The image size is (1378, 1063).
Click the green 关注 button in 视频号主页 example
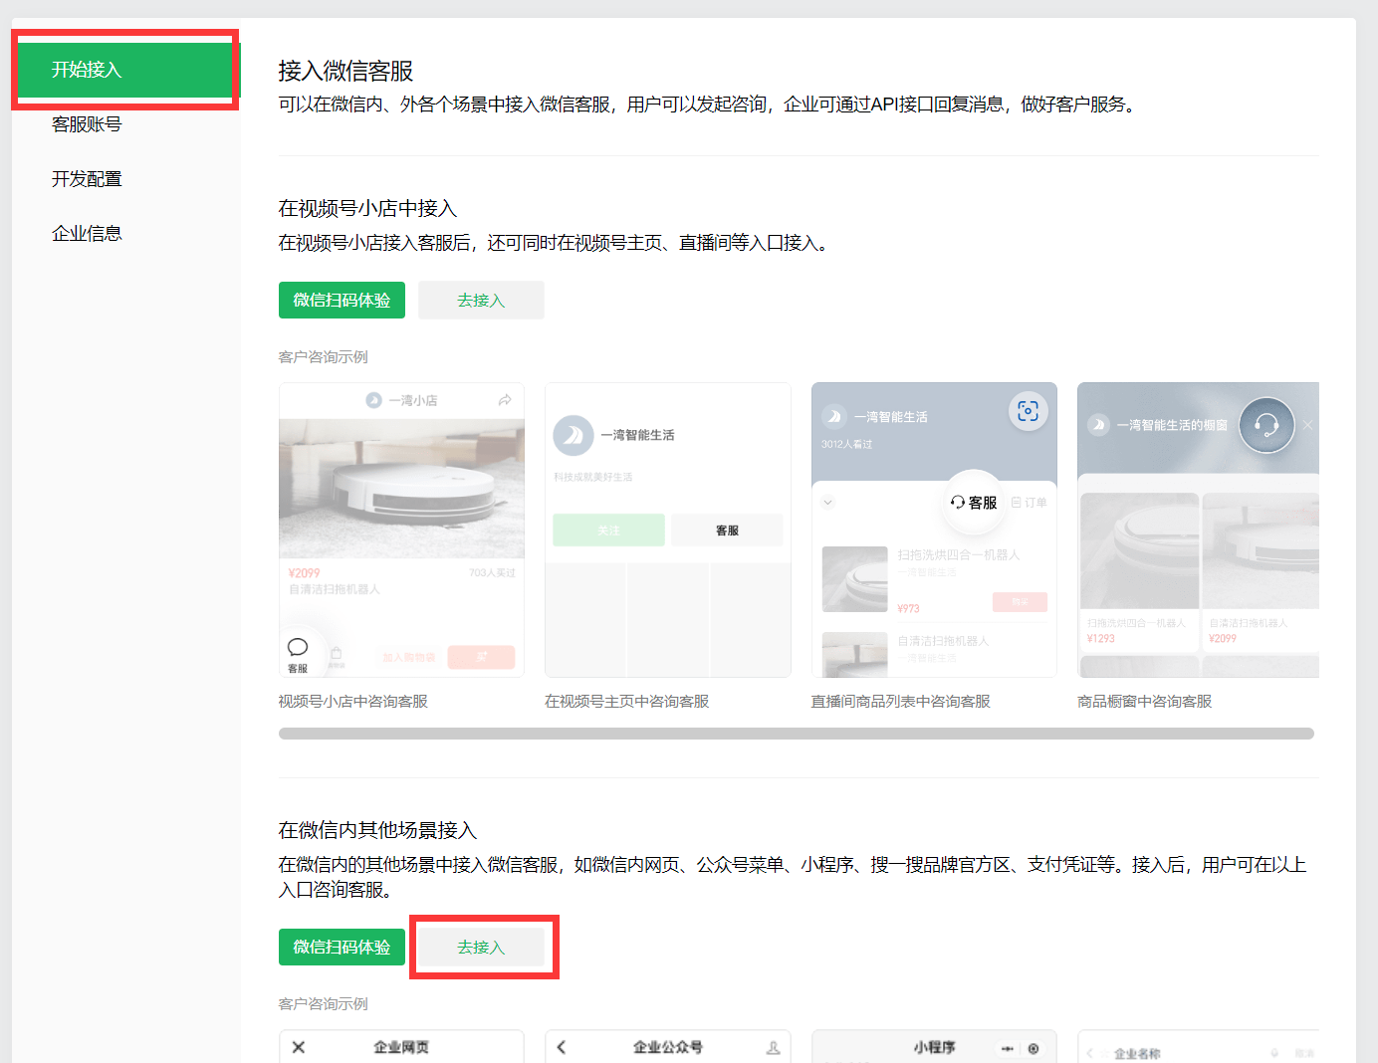coord(608,531)
